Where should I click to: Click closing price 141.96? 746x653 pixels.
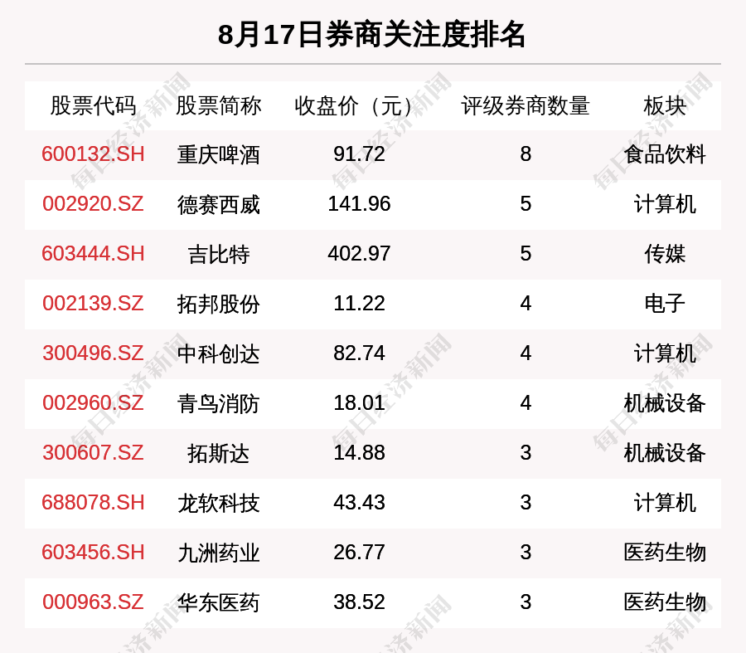[359, 204]
